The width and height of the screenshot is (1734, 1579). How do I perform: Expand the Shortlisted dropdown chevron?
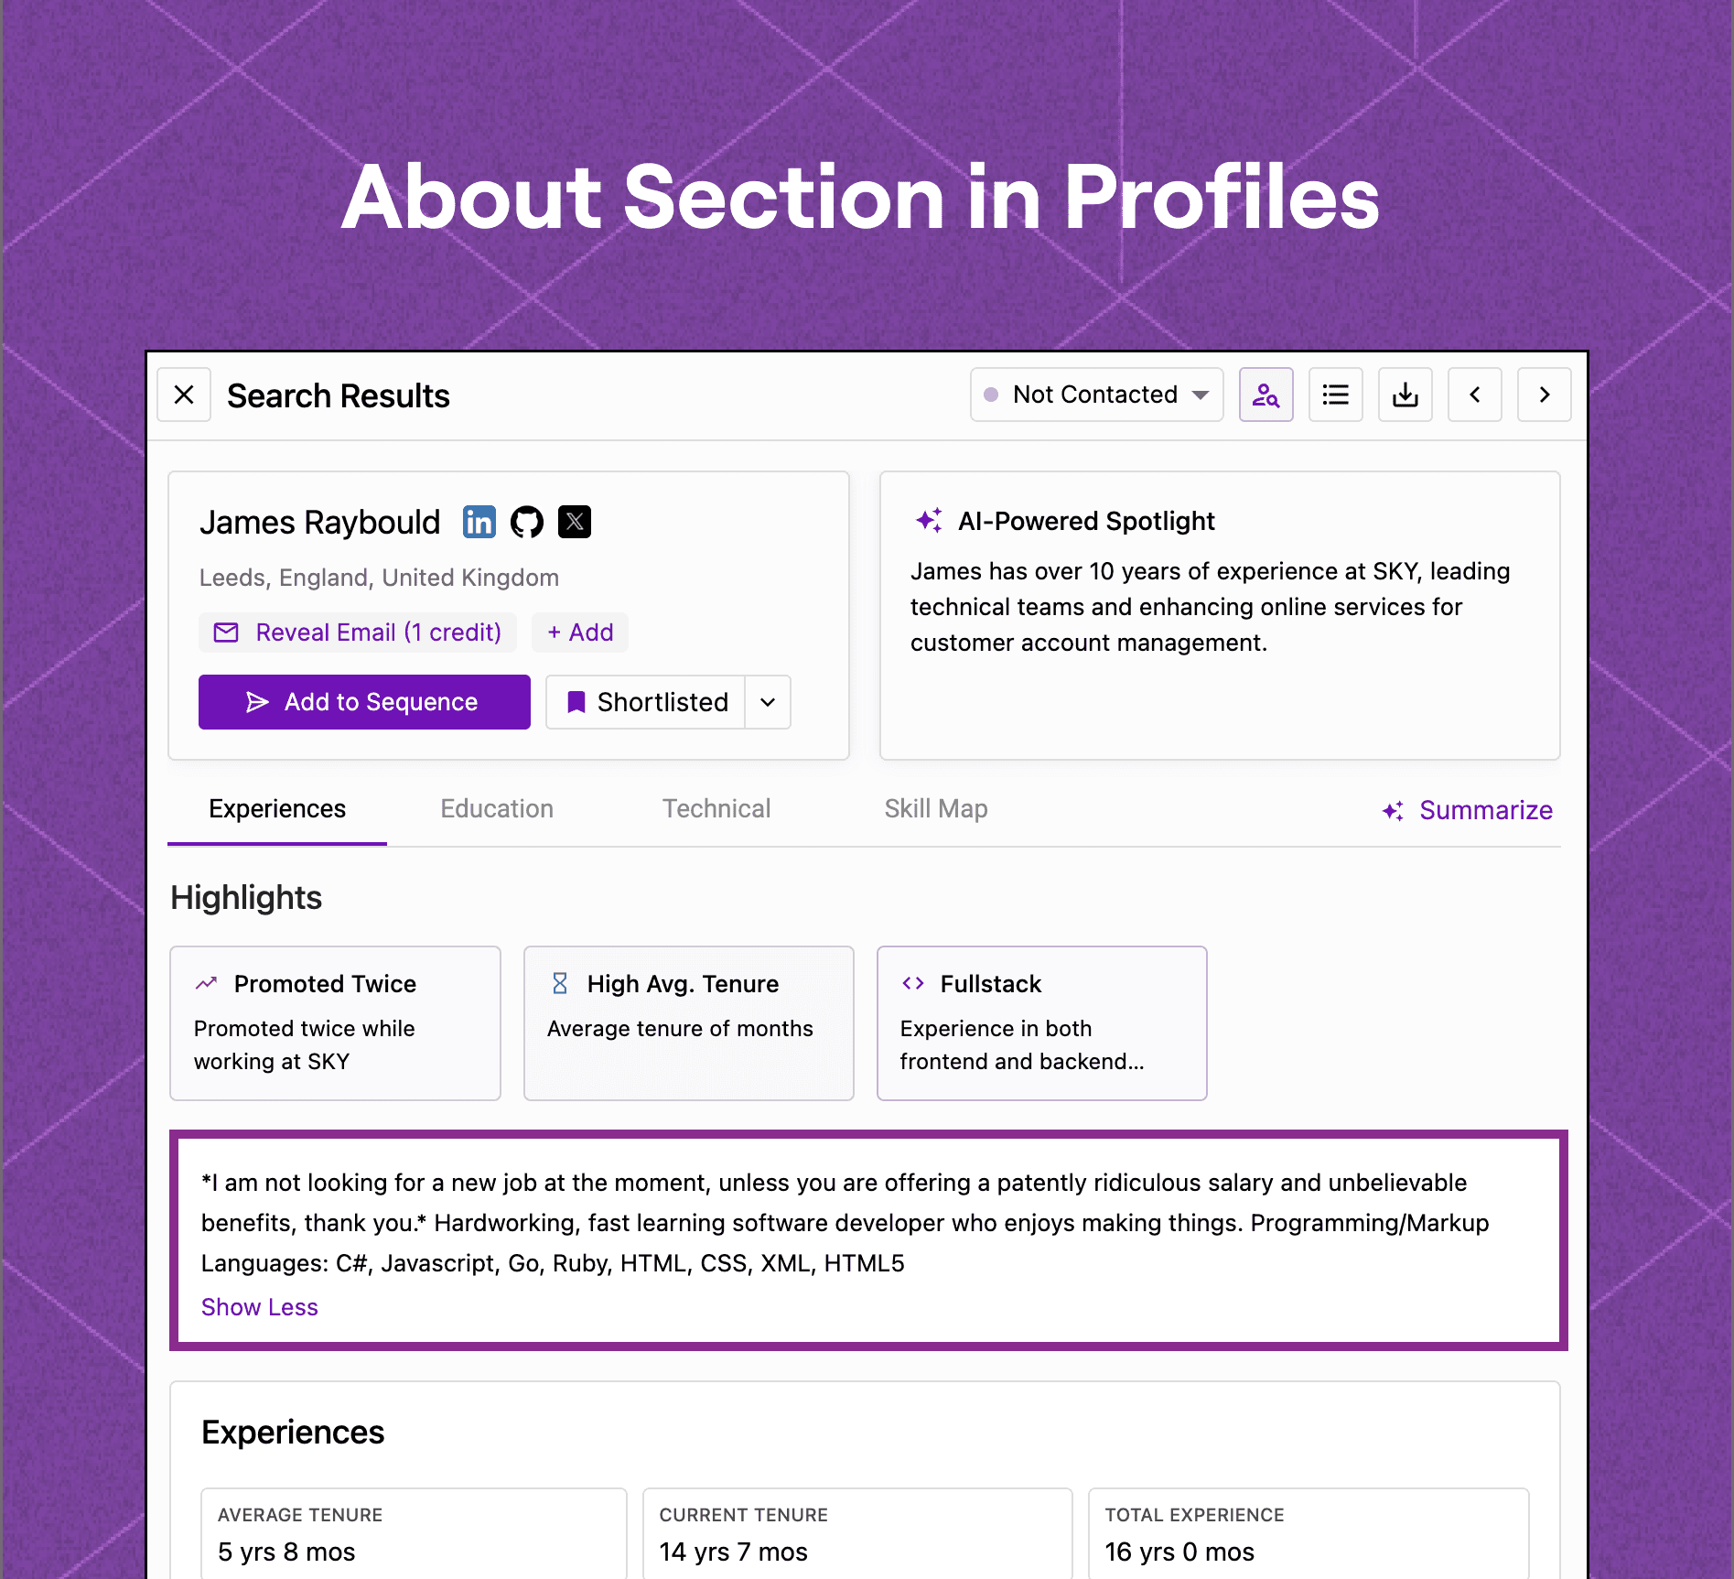pos(769,702)
